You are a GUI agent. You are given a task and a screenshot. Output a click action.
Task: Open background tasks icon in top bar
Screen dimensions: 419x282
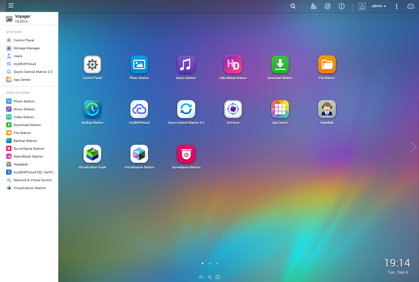click(314, 6)
